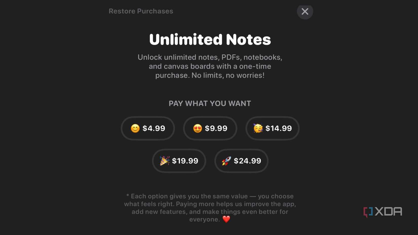Click Restore Purchases

[141, 11]
